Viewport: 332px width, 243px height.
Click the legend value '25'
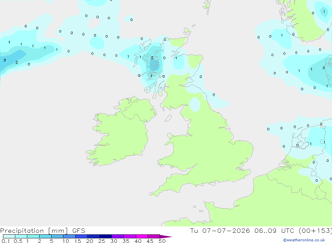(102, 241)
